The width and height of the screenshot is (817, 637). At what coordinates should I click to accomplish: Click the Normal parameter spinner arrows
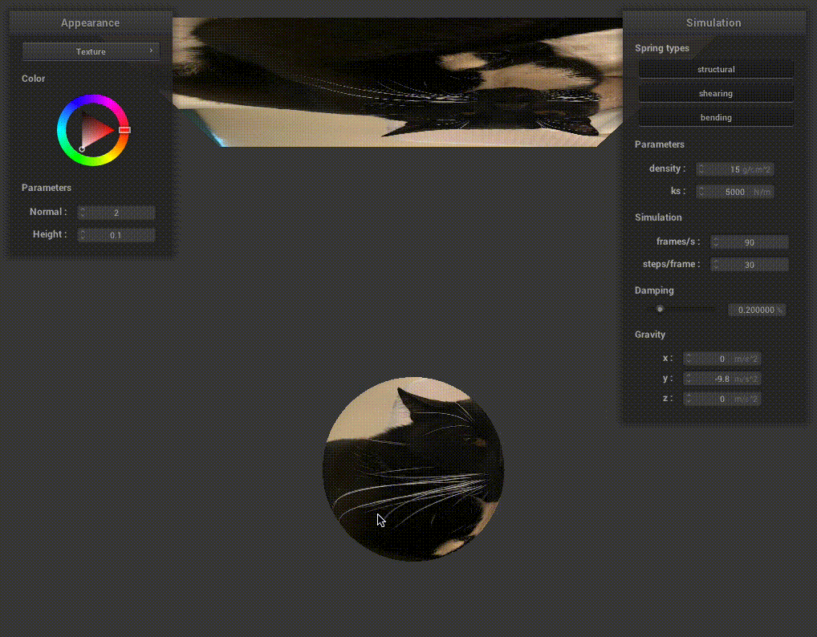[83, 213]
